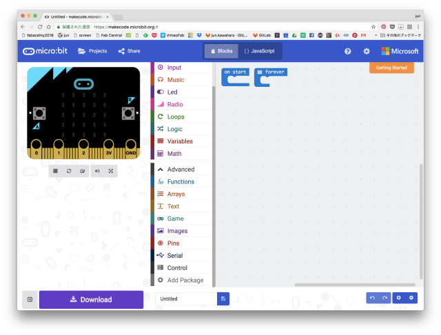441x335 pixels.
Task: Open the Fab Central bookmark
Action: [x=109, y=35]
